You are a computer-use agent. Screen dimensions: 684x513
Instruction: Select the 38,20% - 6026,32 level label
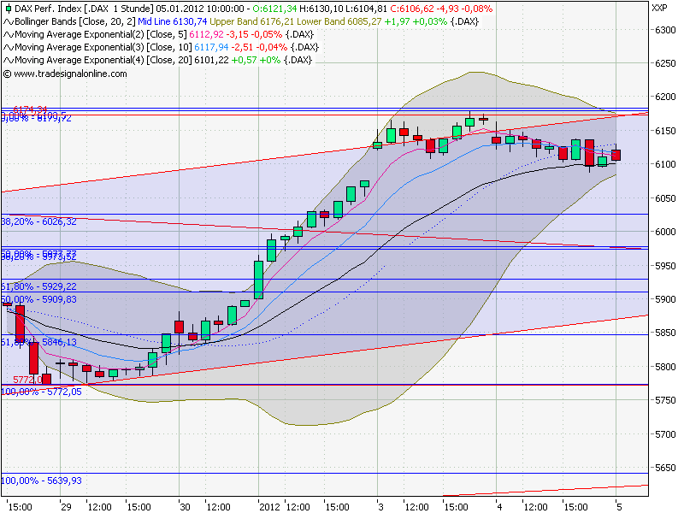click(x=38, y=220)
